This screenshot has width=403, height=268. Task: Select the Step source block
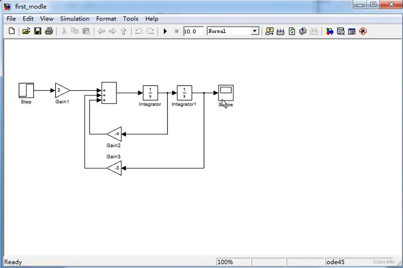click(26, 90)
